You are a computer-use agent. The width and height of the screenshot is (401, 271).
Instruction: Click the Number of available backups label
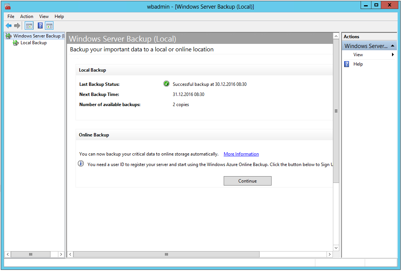point(110,105)
